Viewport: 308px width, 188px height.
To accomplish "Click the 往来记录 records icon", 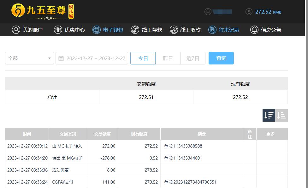I will point(212,30).
